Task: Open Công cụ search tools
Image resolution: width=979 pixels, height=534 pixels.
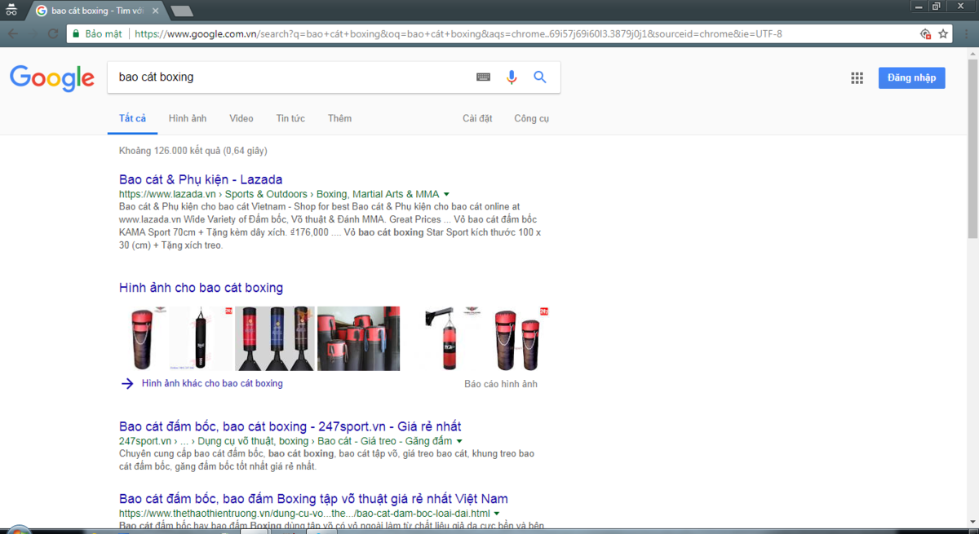Action: pos(531,118)
